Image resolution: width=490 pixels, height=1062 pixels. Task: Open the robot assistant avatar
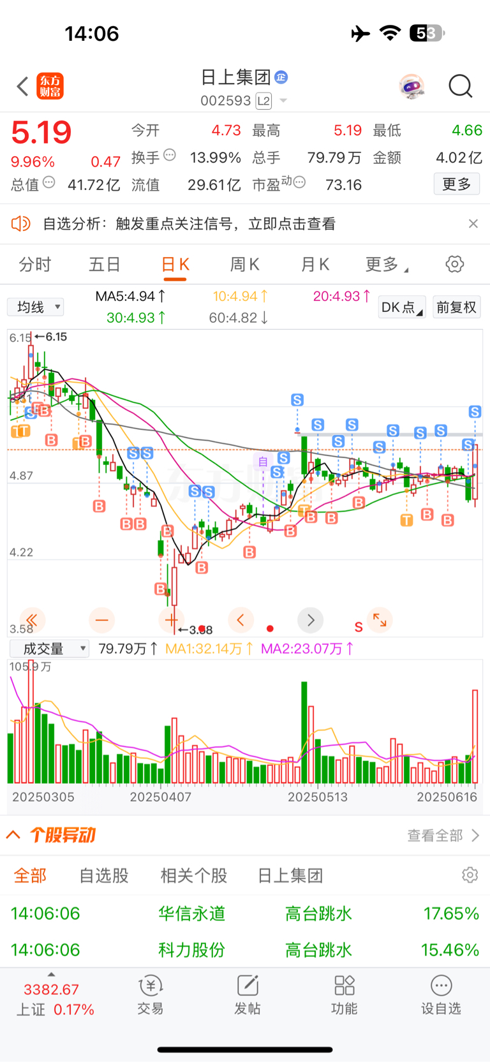[x=412, y=86]
